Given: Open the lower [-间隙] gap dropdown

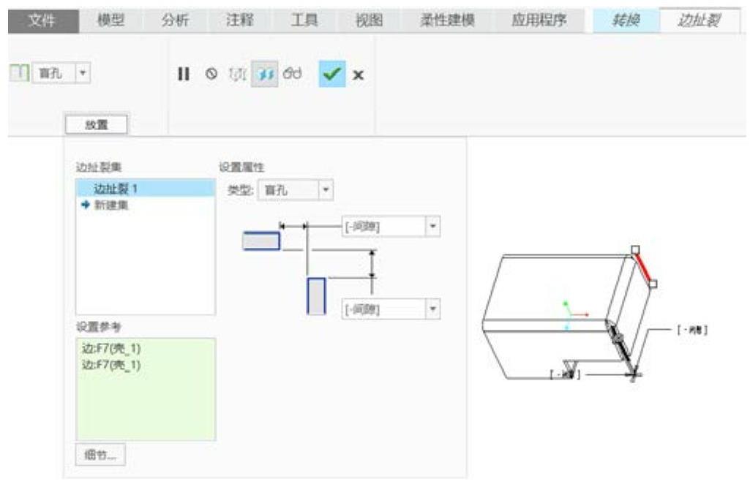Looking at the screenshot, I should coord(432,309).
